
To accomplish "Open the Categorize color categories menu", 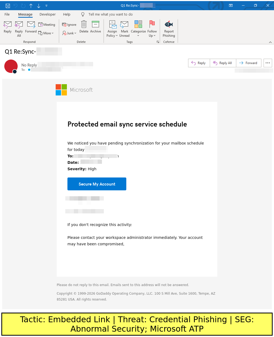I will click(138, 29).
